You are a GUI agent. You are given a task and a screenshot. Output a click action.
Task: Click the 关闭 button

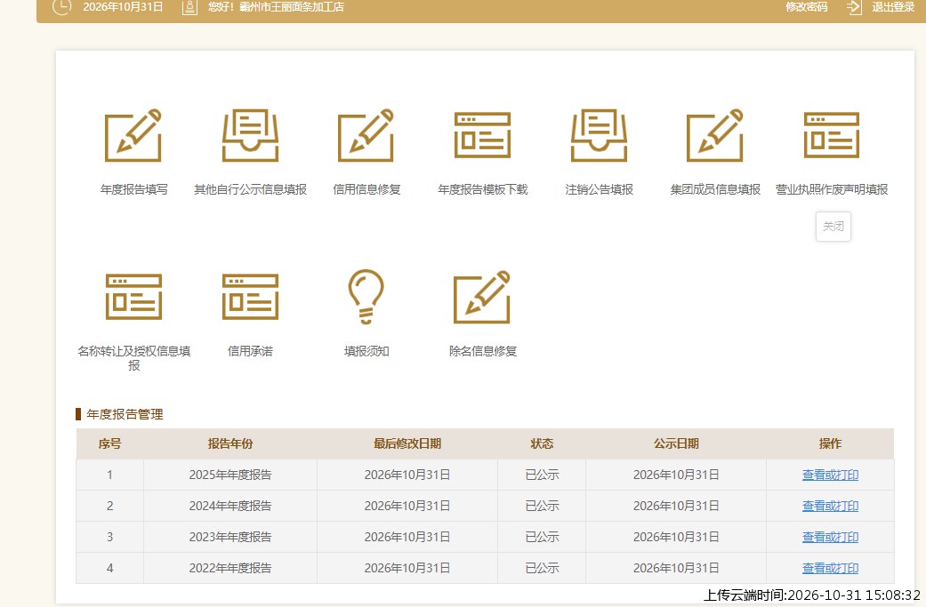click(x=833, y=227)
